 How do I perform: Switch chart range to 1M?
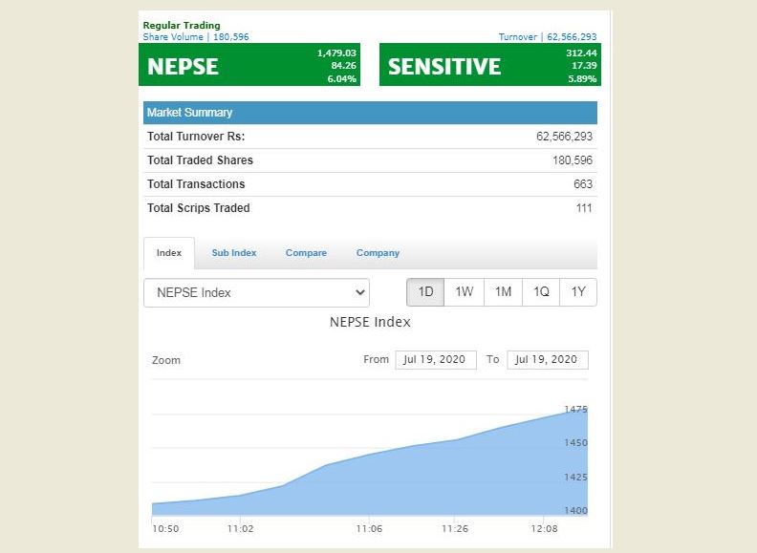[503, 292]
